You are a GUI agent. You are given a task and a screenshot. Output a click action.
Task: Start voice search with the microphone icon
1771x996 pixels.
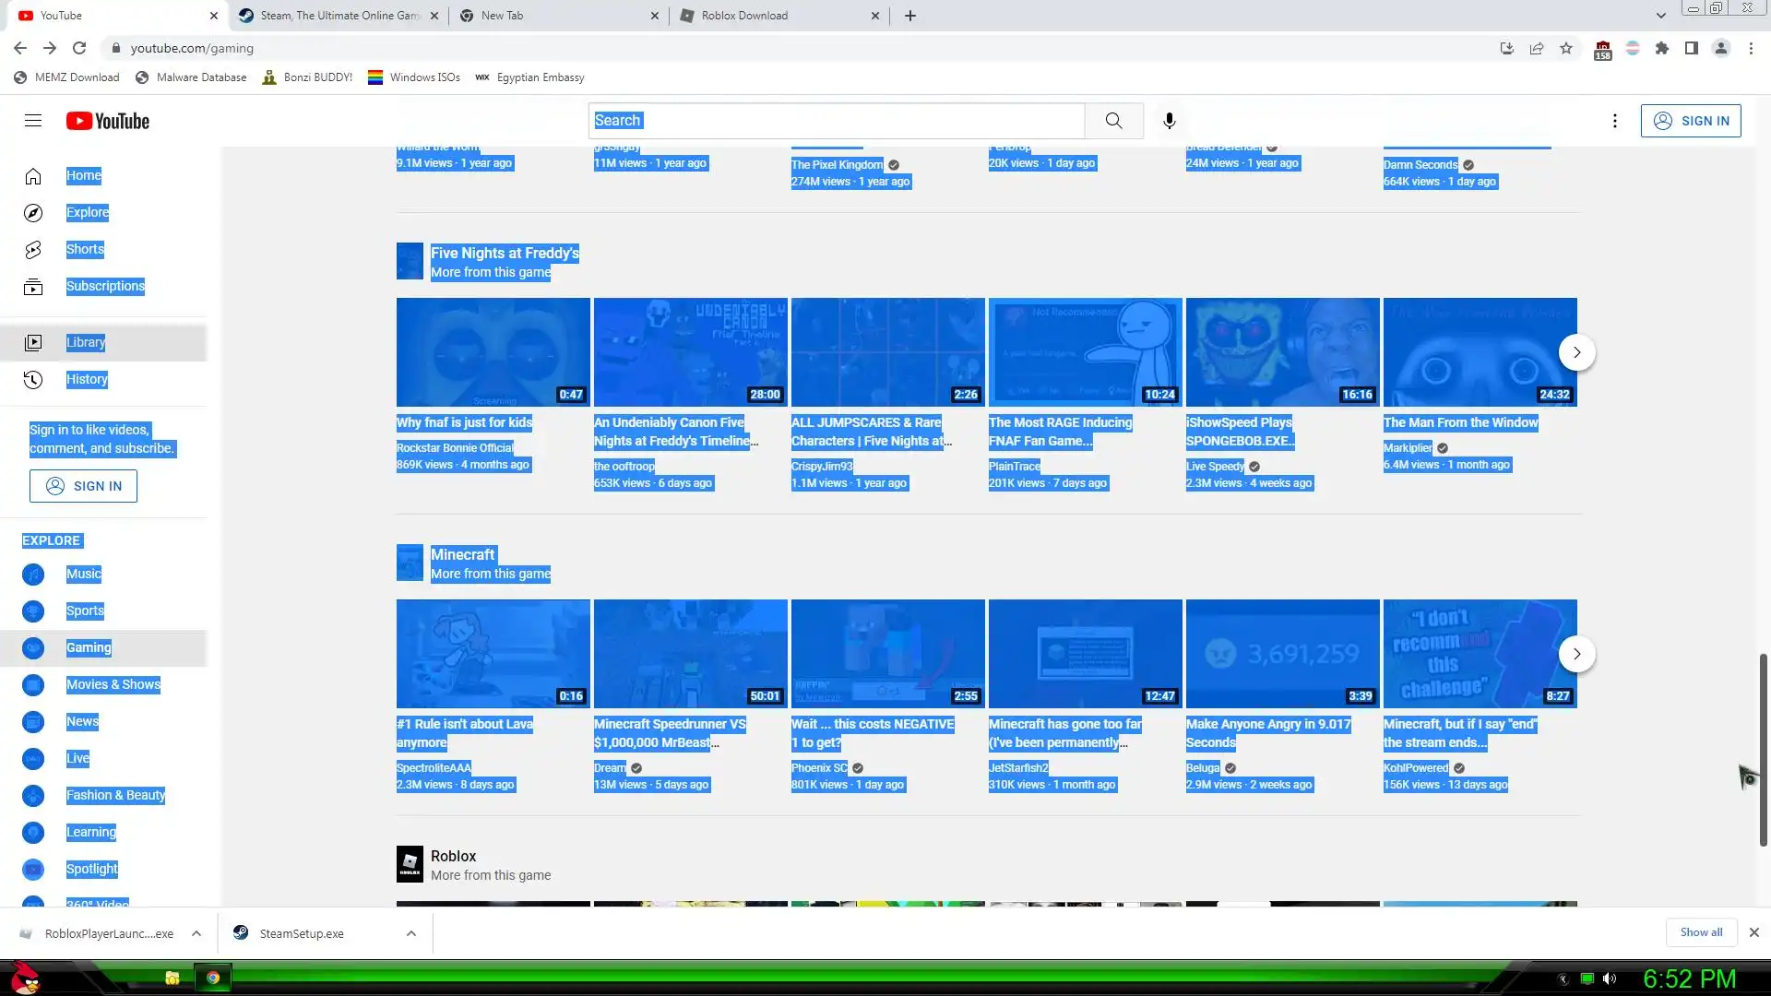pyautogui.click(x=1169, y=121)
